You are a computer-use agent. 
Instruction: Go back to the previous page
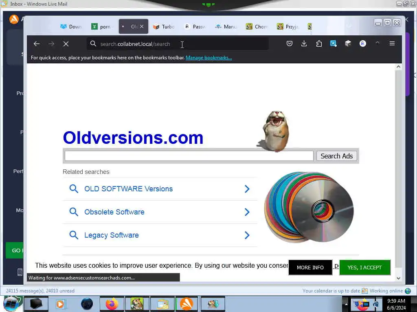point(37,44)
